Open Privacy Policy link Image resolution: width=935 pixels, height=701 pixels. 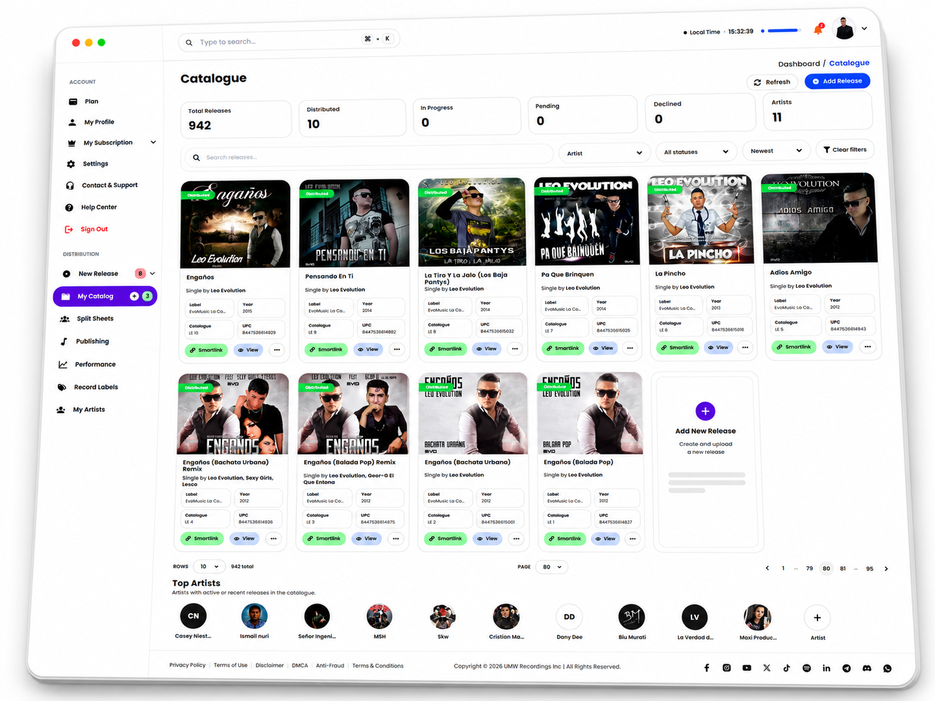tap(187, 665)
